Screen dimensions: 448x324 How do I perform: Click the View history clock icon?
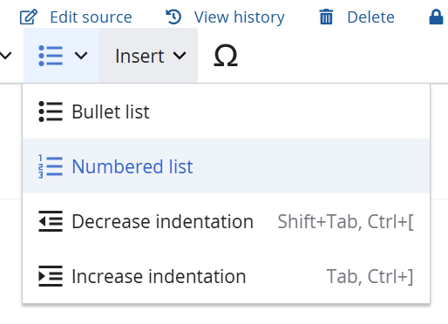[173, 17]
